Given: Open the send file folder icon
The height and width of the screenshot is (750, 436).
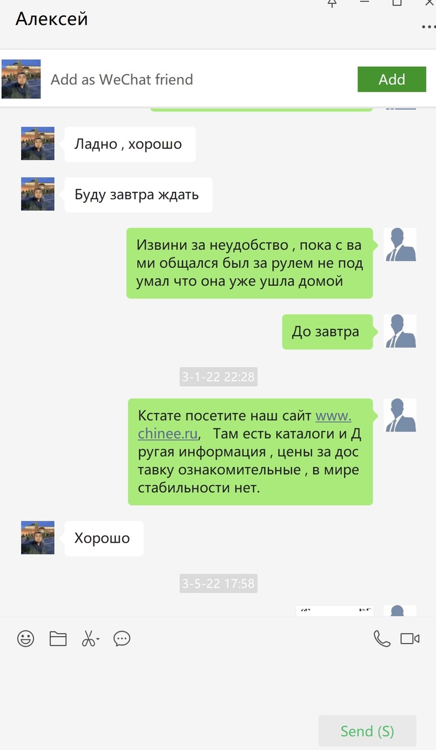Looking at the screenshot, I should tap(58, 638).
